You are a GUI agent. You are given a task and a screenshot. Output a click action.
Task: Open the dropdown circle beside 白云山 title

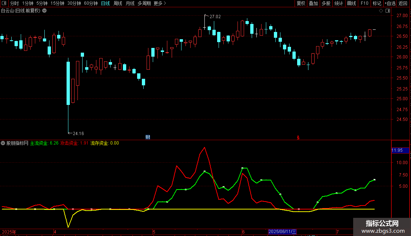tap(45, 11)
